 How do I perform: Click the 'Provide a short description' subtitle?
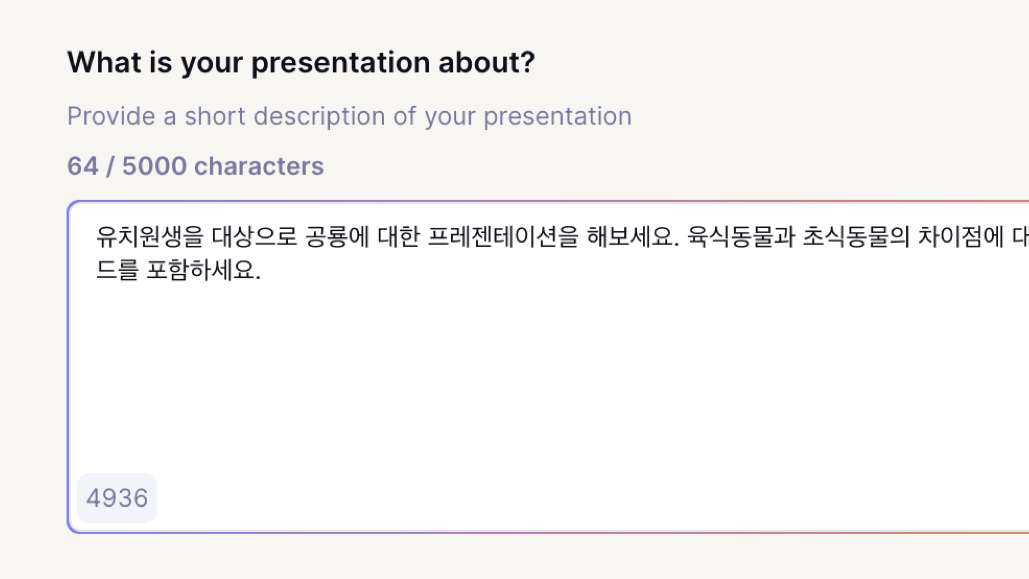pyautogui.click(x=349, y=116)
